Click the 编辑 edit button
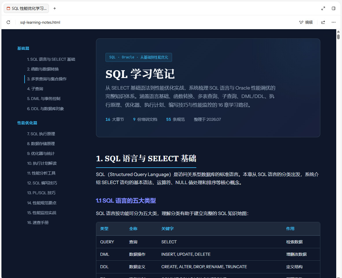 coord(306,22)
